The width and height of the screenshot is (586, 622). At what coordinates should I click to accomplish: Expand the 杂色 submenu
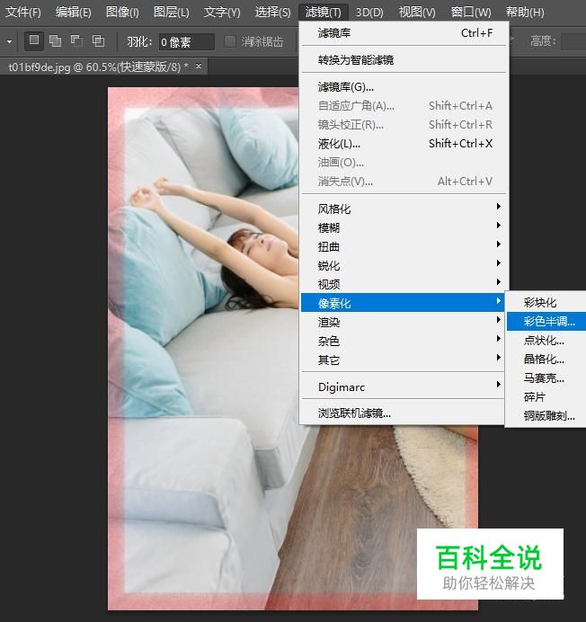point(403,341)
